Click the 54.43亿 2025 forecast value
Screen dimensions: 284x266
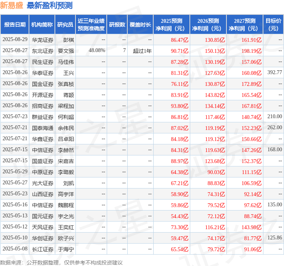pos(180,216)
